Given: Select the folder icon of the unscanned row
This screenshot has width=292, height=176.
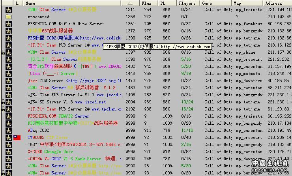Looking at the screenshot, I should coord(9,17).
